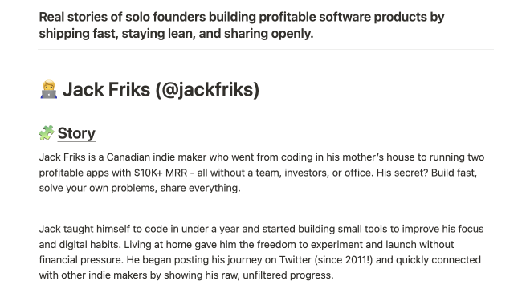
Task: Click the line "solve your own problems, share everything."
Action: (x=140, y=188)
